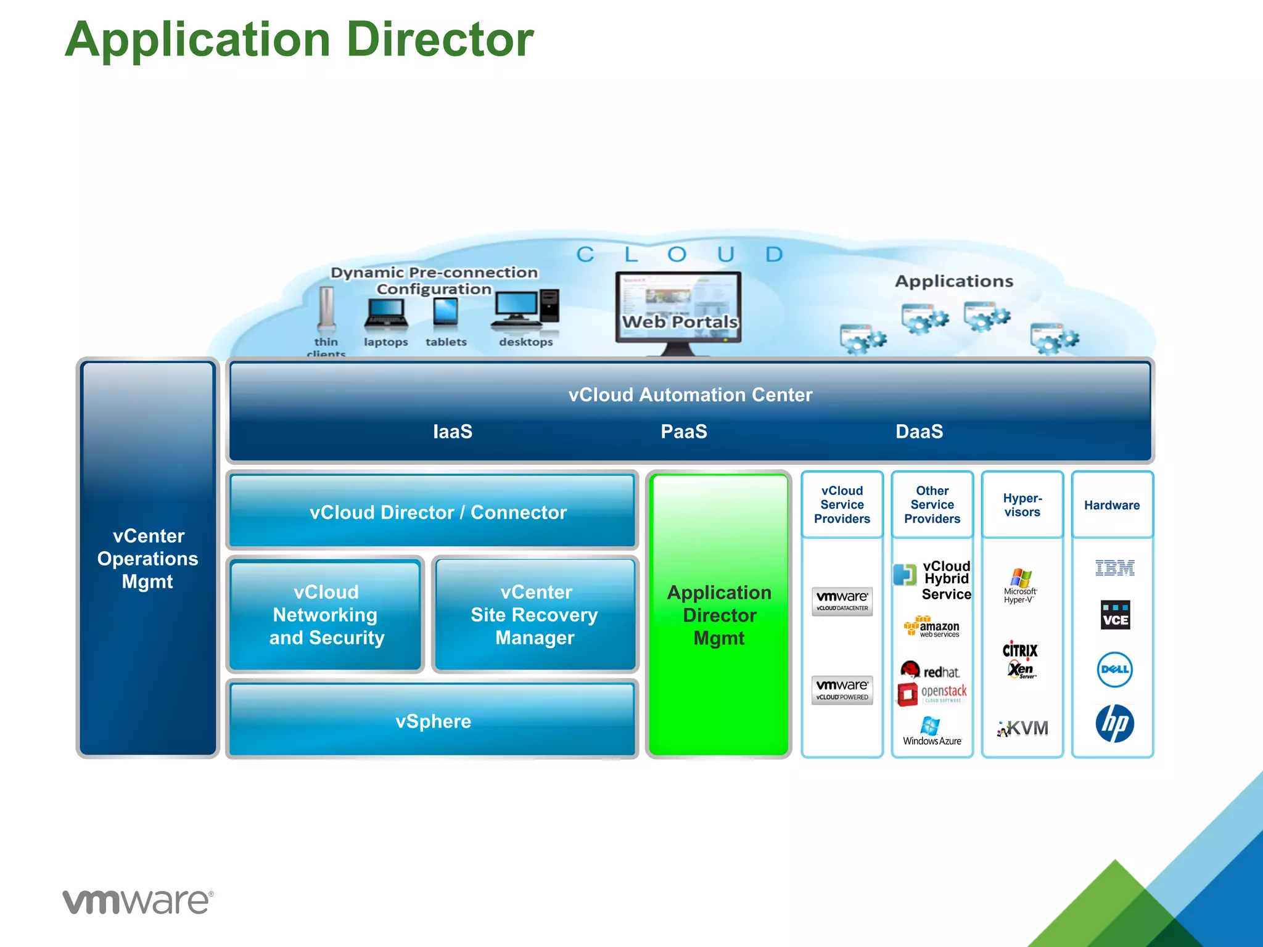This screenshot has width=1263, height=947.
Task: Click the vmware vCloud Powered badge
Action: click(842, 690)
